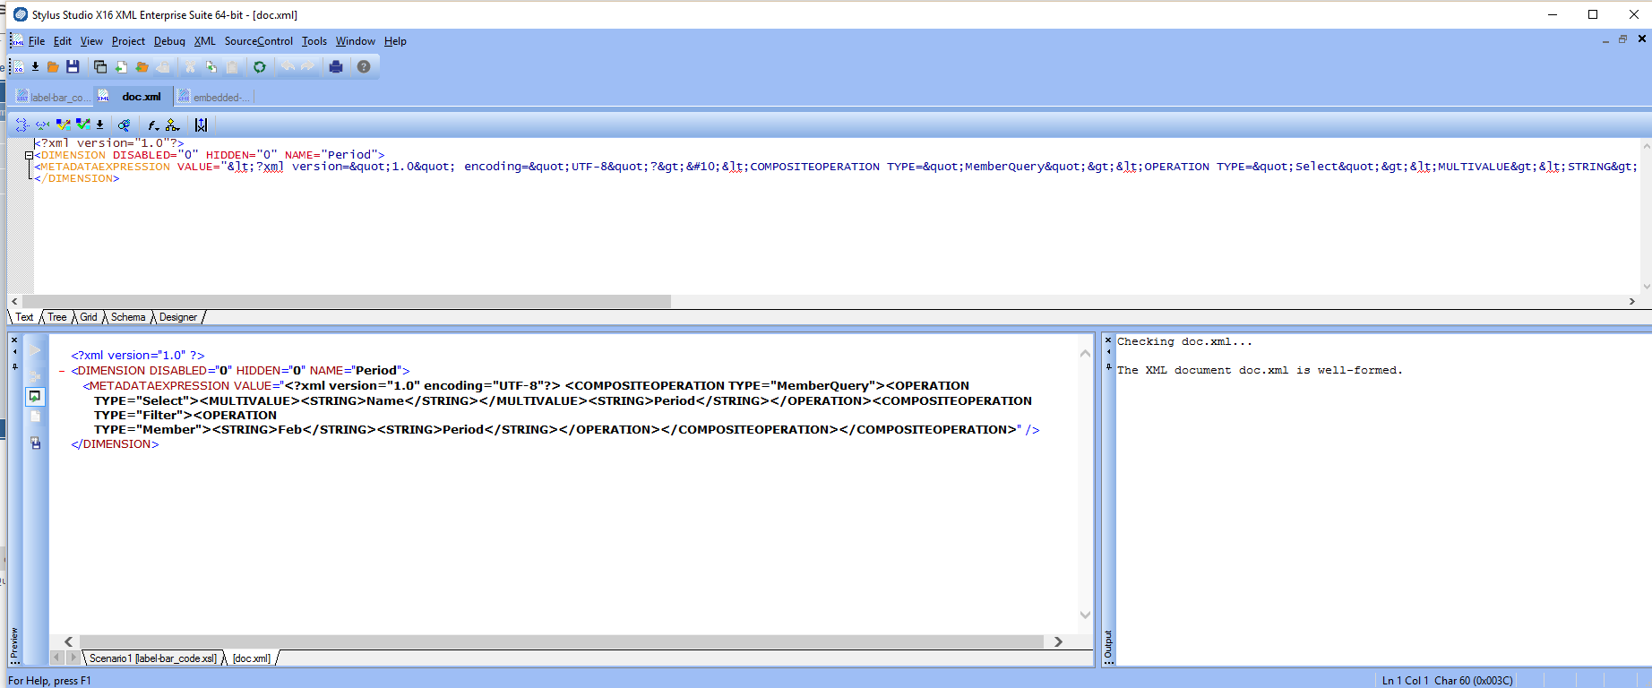Image resolution: width=1652 pixels, height=688 pixels.
Task: Click the green Refresh/Reload icon
Action: pos(259,67)
